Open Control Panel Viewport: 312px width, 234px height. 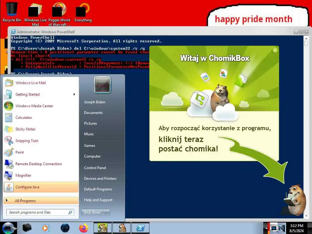95,168
